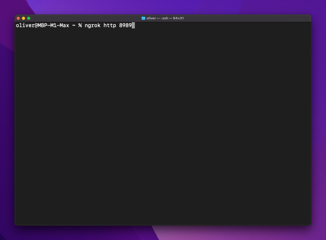Image resolution: width=326 pixels, height=240 pixels.
Task: Click the folder icon in Terminal title bar
Action: pos(143,18)
